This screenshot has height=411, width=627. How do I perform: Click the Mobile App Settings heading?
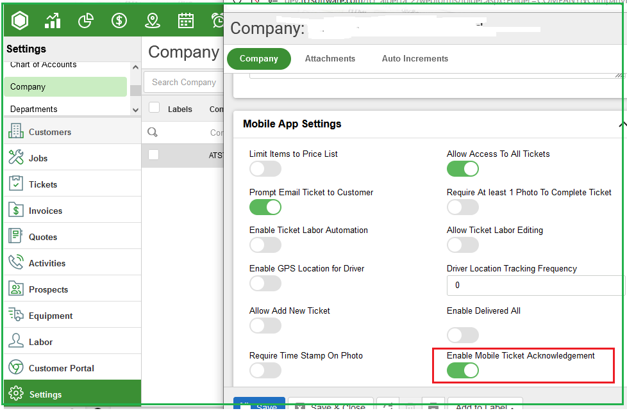click(292, 124)
